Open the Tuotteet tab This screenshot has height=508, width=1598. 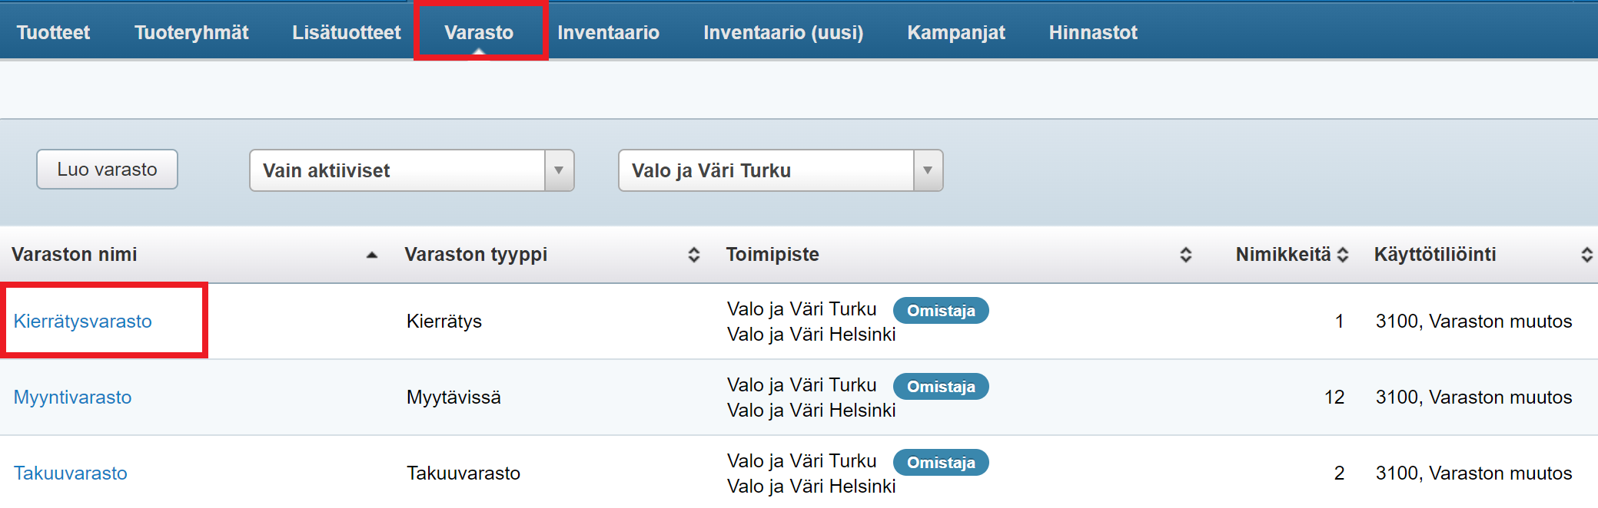tap(53, 32)
